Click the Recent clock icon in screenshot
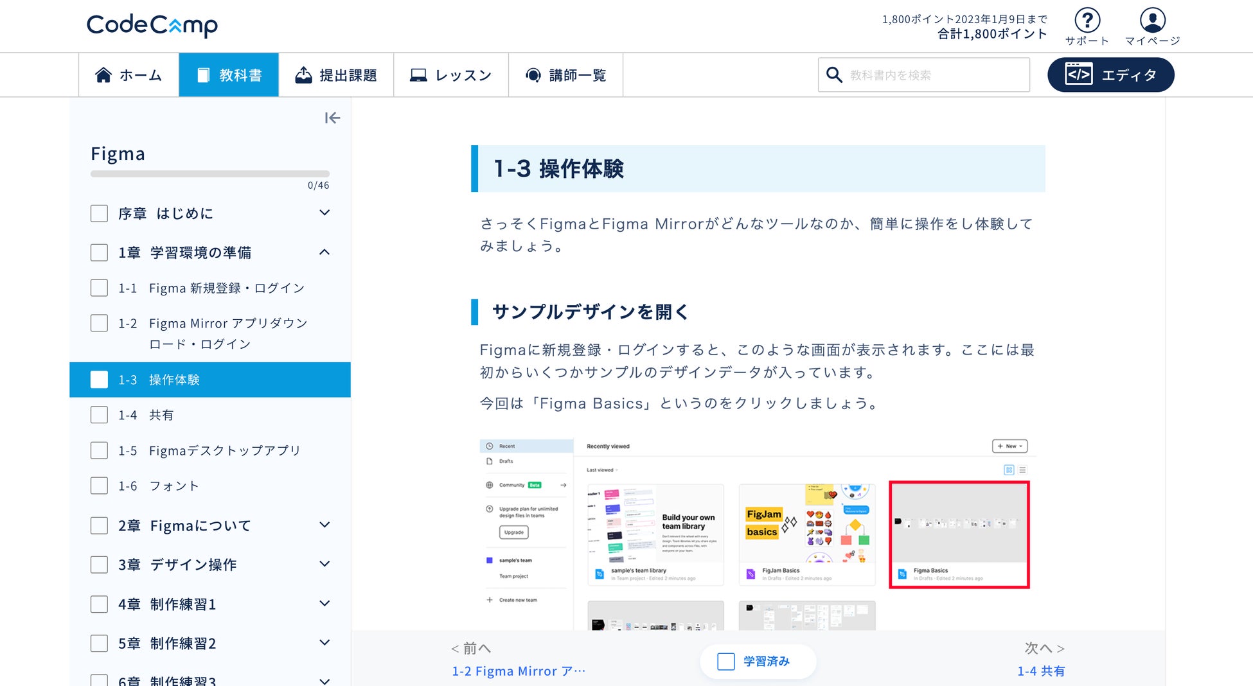The height and width of the screenshot is (686, 1253). (x=490, y=446)
